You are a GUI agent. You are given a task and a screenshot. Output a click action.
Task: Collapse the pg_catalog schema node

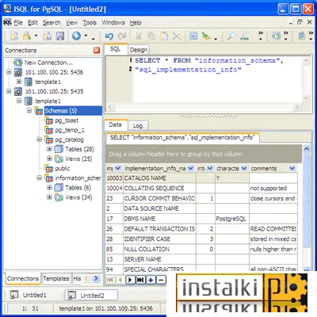[40, 139]
